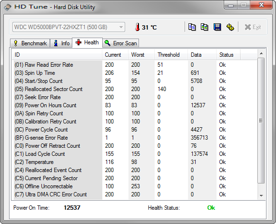Click the 12537 value in Power On Hours row
This screenshot has width=276, height=224.
click(x=198, y=105)
